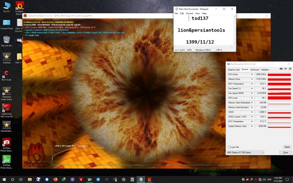Switch to the Graphics Card tab
The width and height of the screenshot is (293, 183).
234,70
